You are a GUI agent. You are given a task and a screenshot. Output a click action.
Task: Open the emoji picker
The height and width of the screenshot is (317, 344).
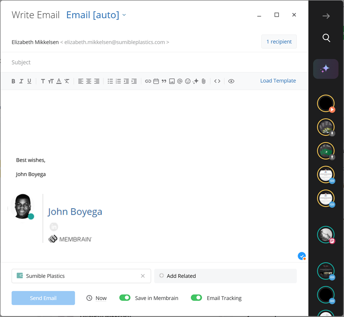pyautogui.click(x=188, y=81)
